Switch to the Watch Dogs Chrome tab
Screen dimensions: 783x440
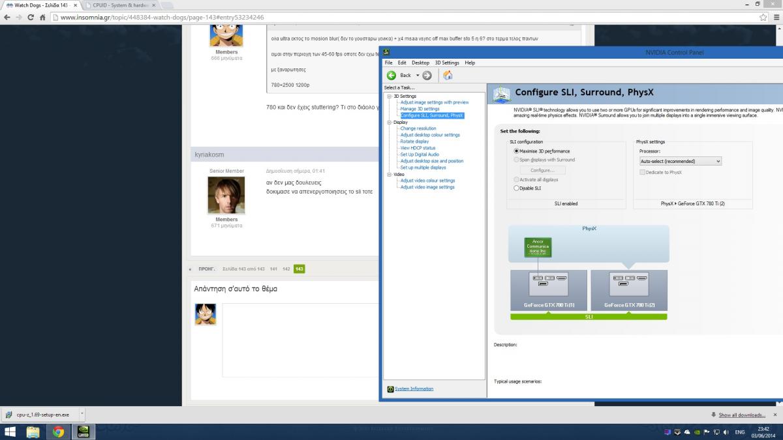pyautogui.click(x=40, y=5)
